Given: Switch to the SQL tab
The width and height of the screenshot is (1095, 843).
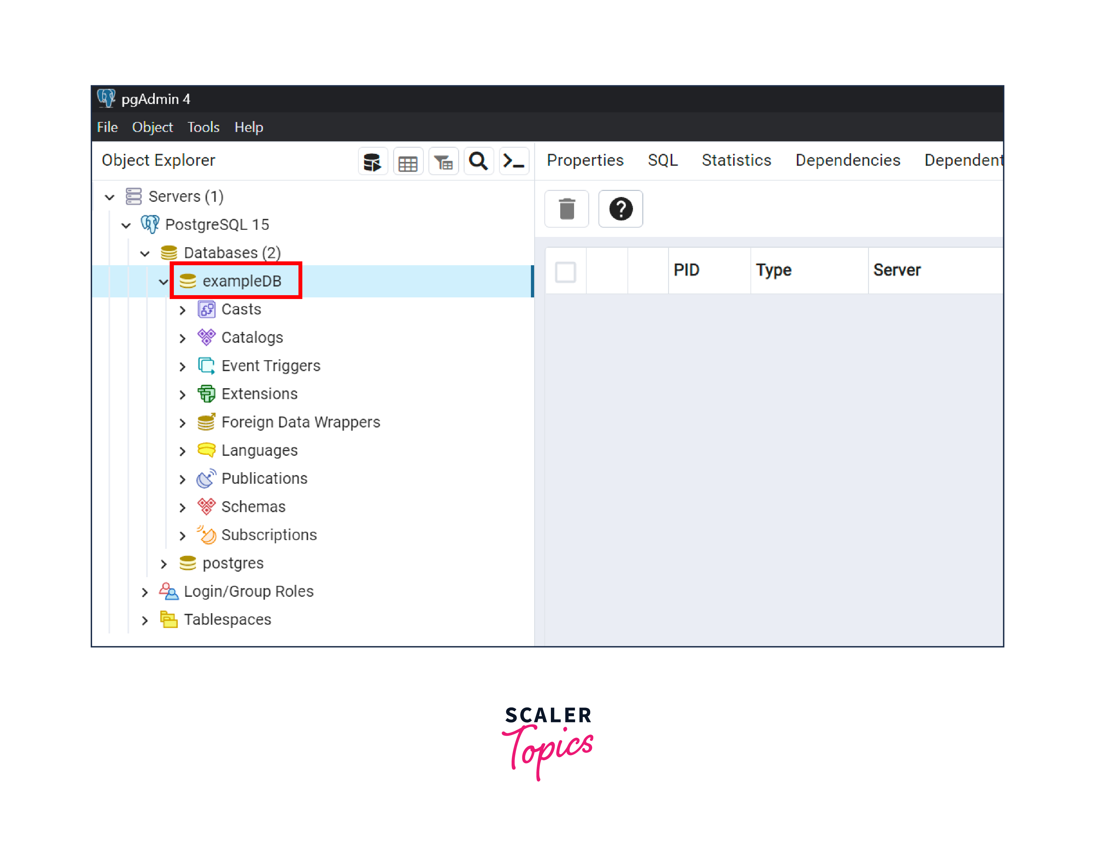Looking at the screenshot, I should (662, 160).
